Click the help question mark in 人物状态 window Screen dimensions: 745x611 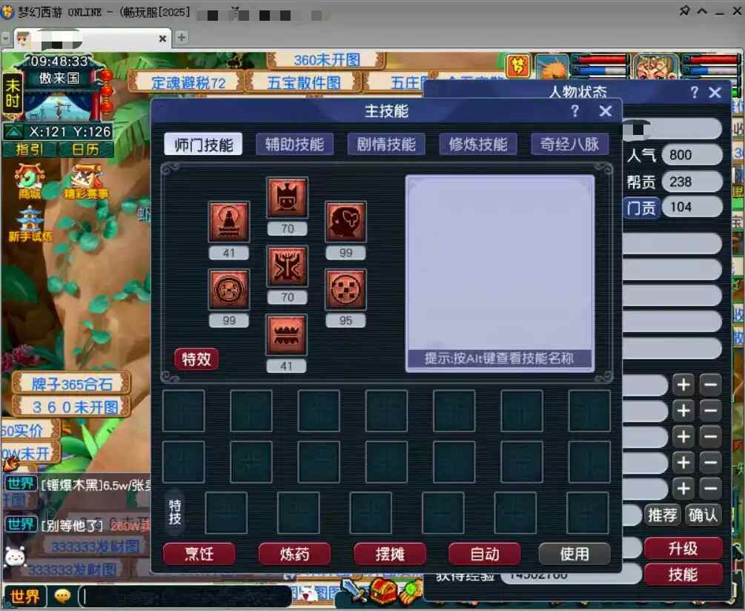[x=694, y=92]
